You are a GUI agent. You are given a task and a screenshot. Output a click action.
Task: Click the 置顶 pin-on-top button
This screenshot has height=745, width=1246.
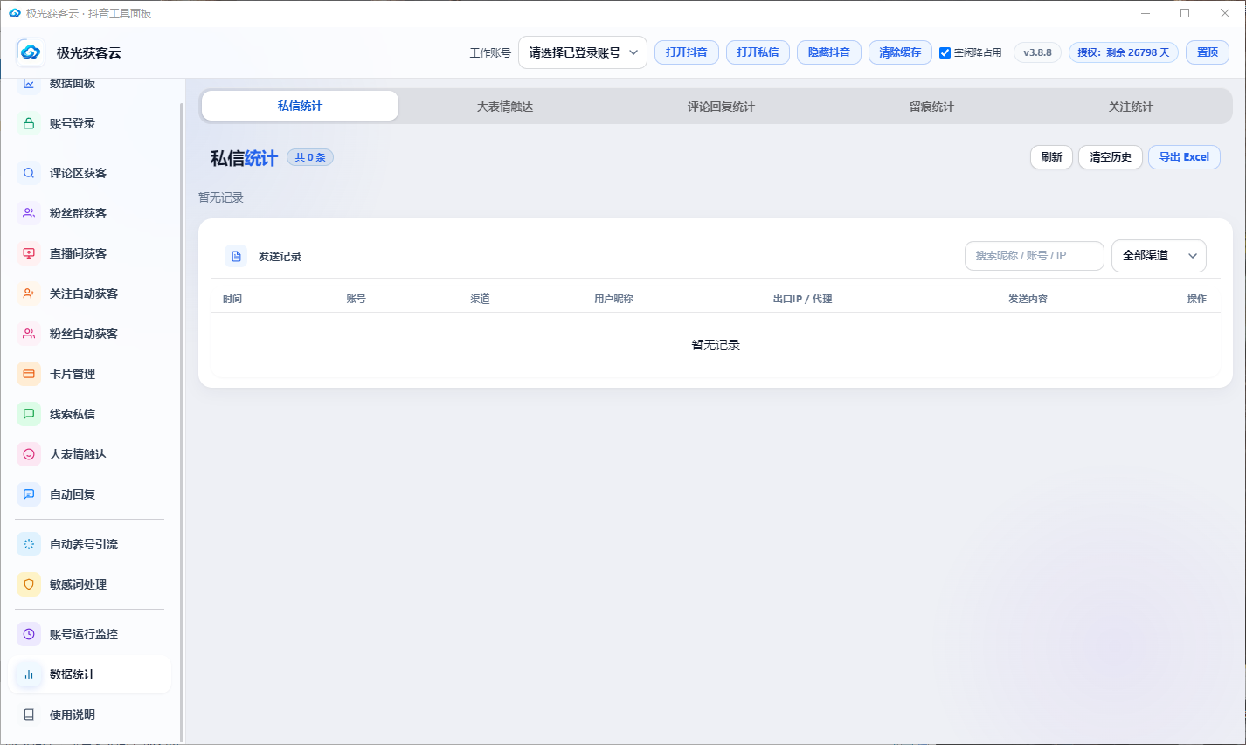1208,52
